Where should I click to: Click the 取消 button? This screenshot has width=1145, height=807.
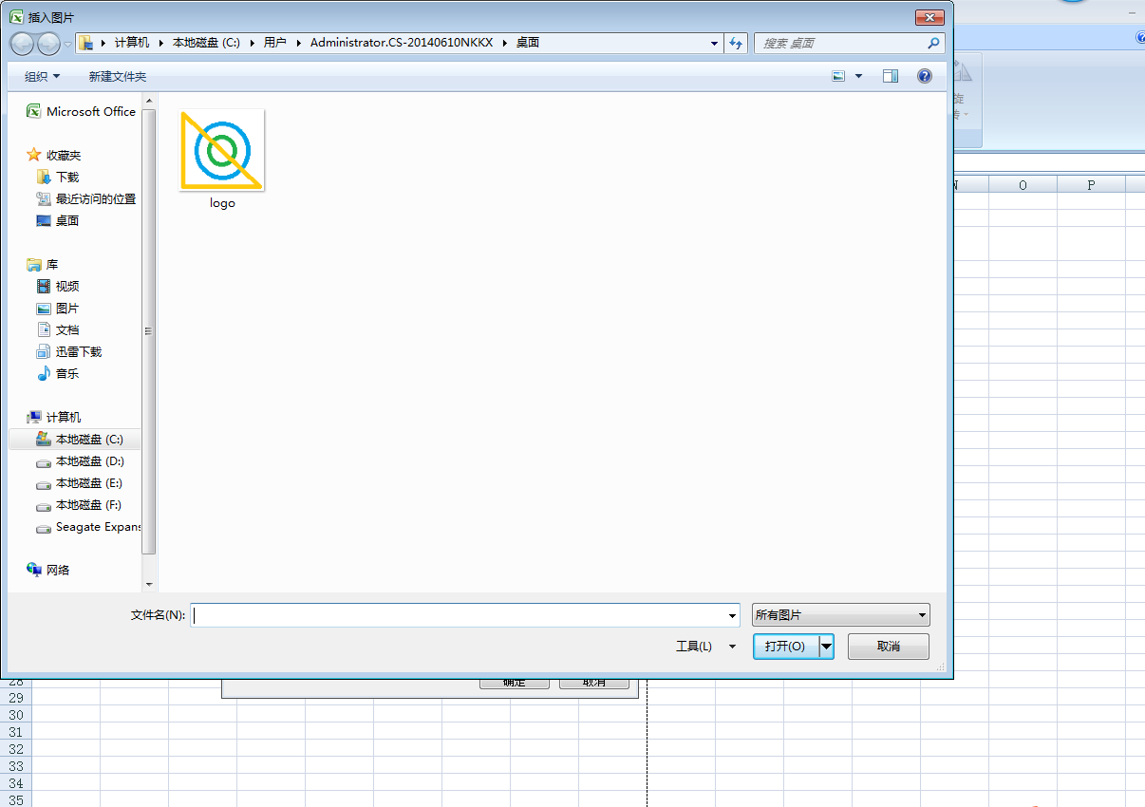pyautogui.click(x=889, y=647)
